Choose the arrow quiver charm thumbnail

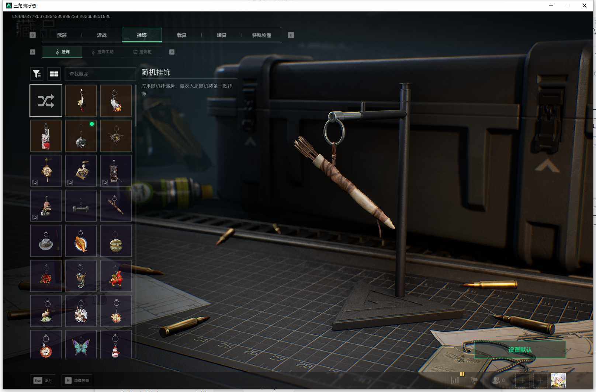click(x=116, y=206)
